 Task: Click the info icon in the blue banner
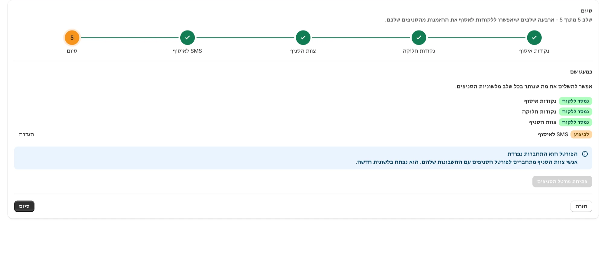(585, 154)
